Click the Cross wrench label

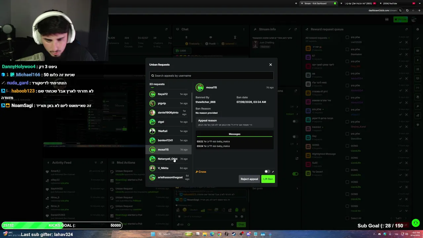pos(201,172)
